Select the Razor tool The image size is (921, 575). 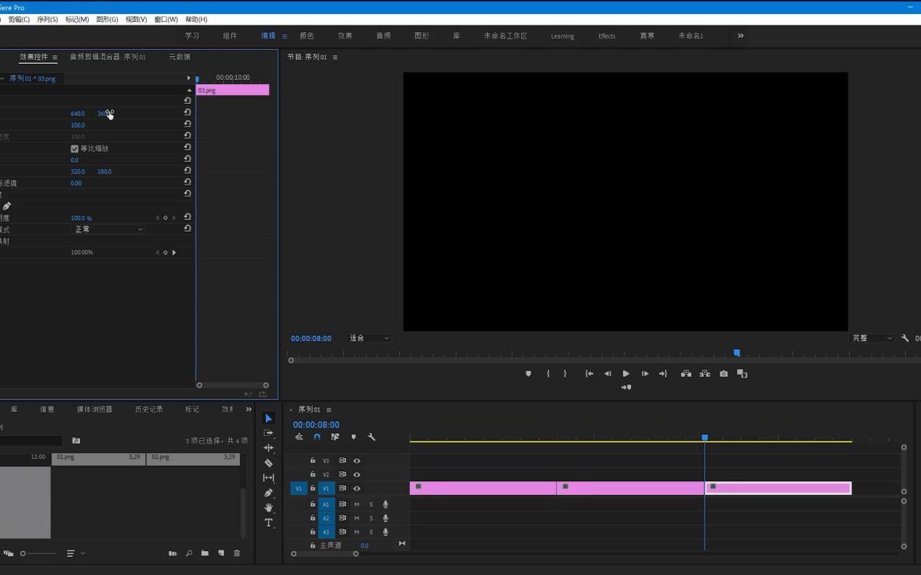(268, 463)
